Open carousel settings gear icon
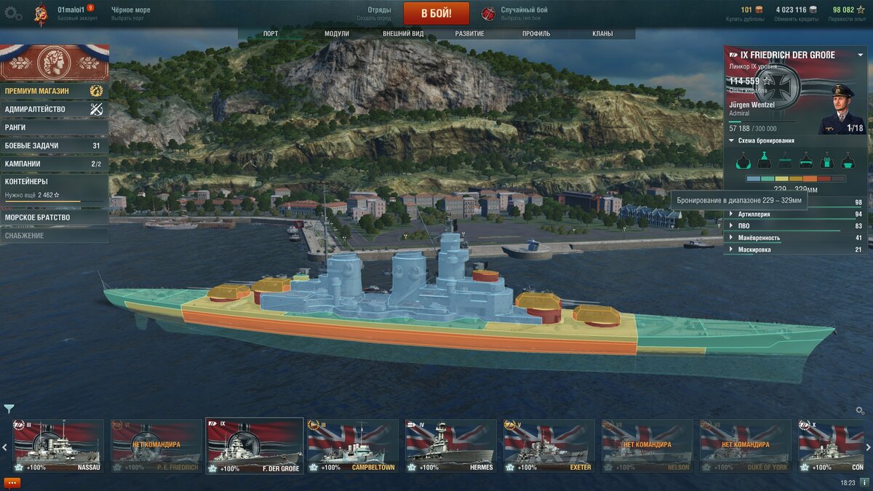 (x=860, y=411)
